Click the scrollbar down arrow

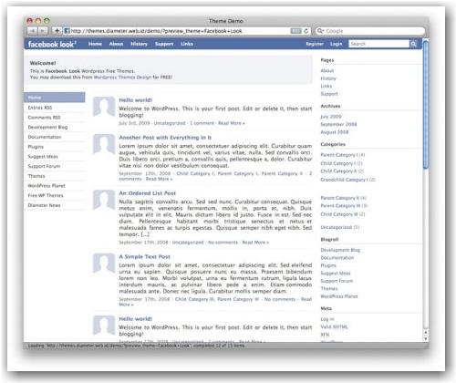(x=426, y=338)
